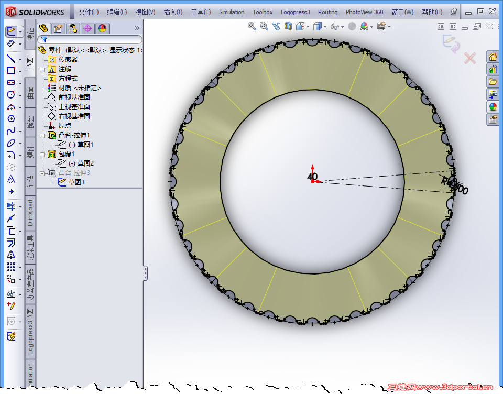The width and height of the screenshot is (503, 394).
Task: Select the Point sketch tool
Action: [x=11, y=192]
